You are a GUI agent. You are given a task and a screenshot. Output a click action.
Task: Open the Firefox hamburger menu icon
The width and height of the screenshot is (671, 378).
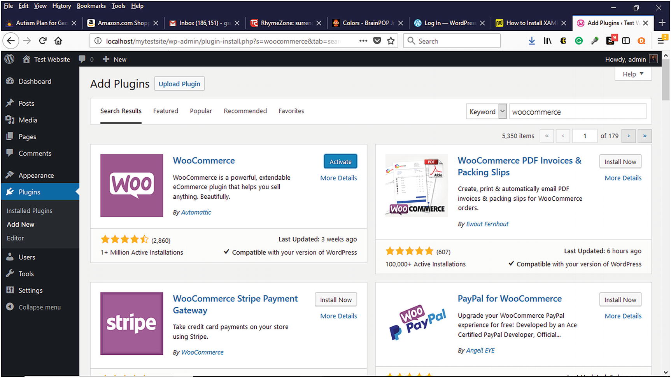click(x=661, y=41)
